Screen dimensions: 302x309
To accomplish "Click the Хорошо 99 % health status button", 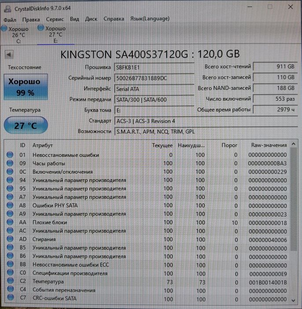I will click(26, 87).
